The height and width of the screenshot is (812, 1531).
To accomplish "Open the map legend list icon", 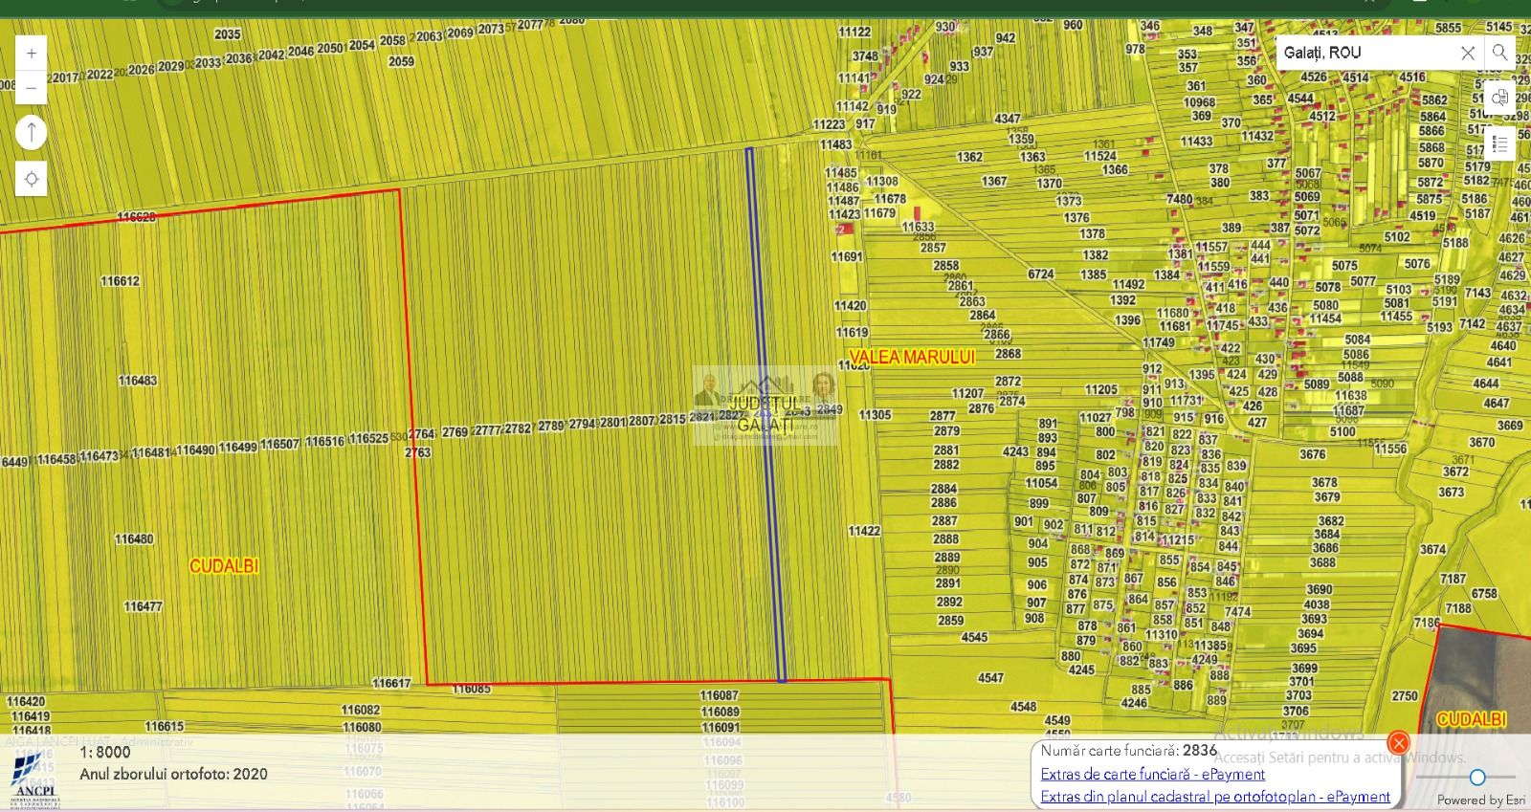I will click(1499, 144).
